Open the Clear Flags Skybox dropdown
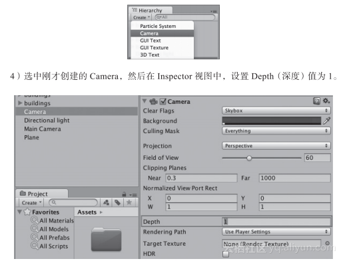The image size is (343, 261). tap(276, 111)
